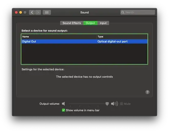The width and height of the screenshot is (169, 132).
Task: Go forward with the right chevron button
Action: pyautogui.click(x=38, y=13)
